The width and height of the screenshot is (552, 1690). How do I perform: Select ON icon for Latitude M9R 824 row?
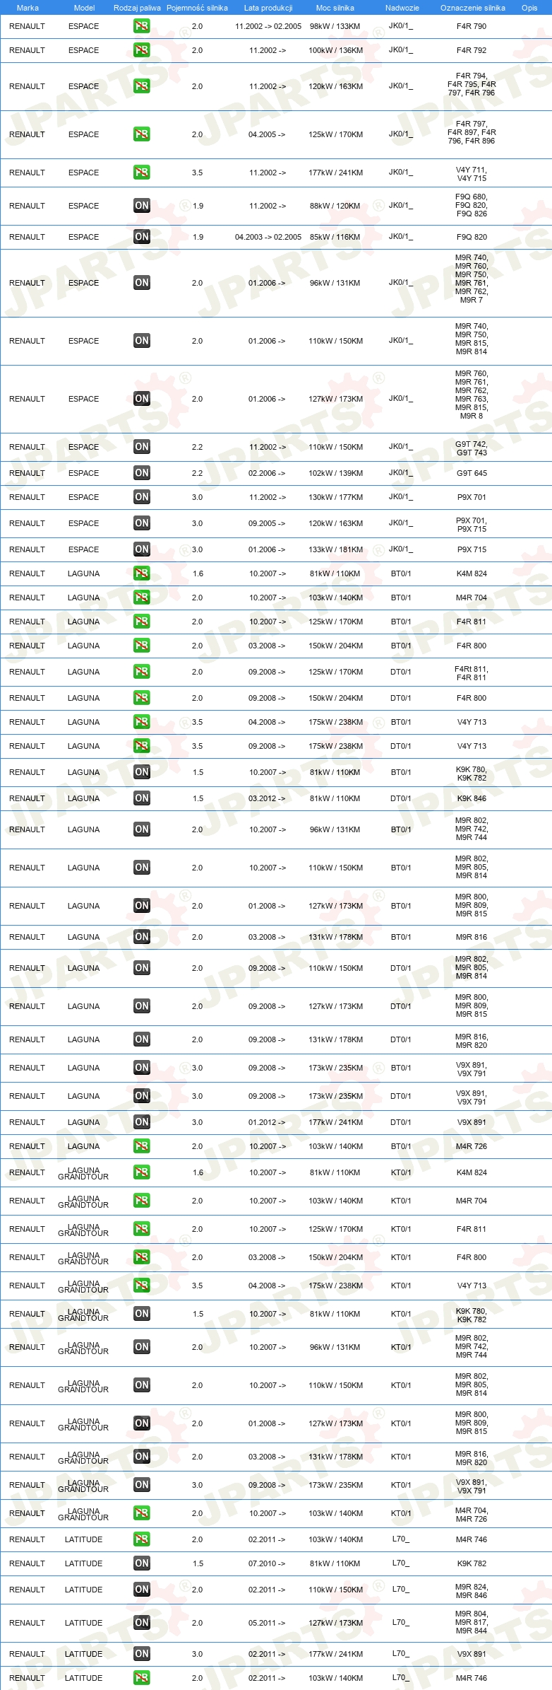pyautogui.click(x=142, y=1590)
